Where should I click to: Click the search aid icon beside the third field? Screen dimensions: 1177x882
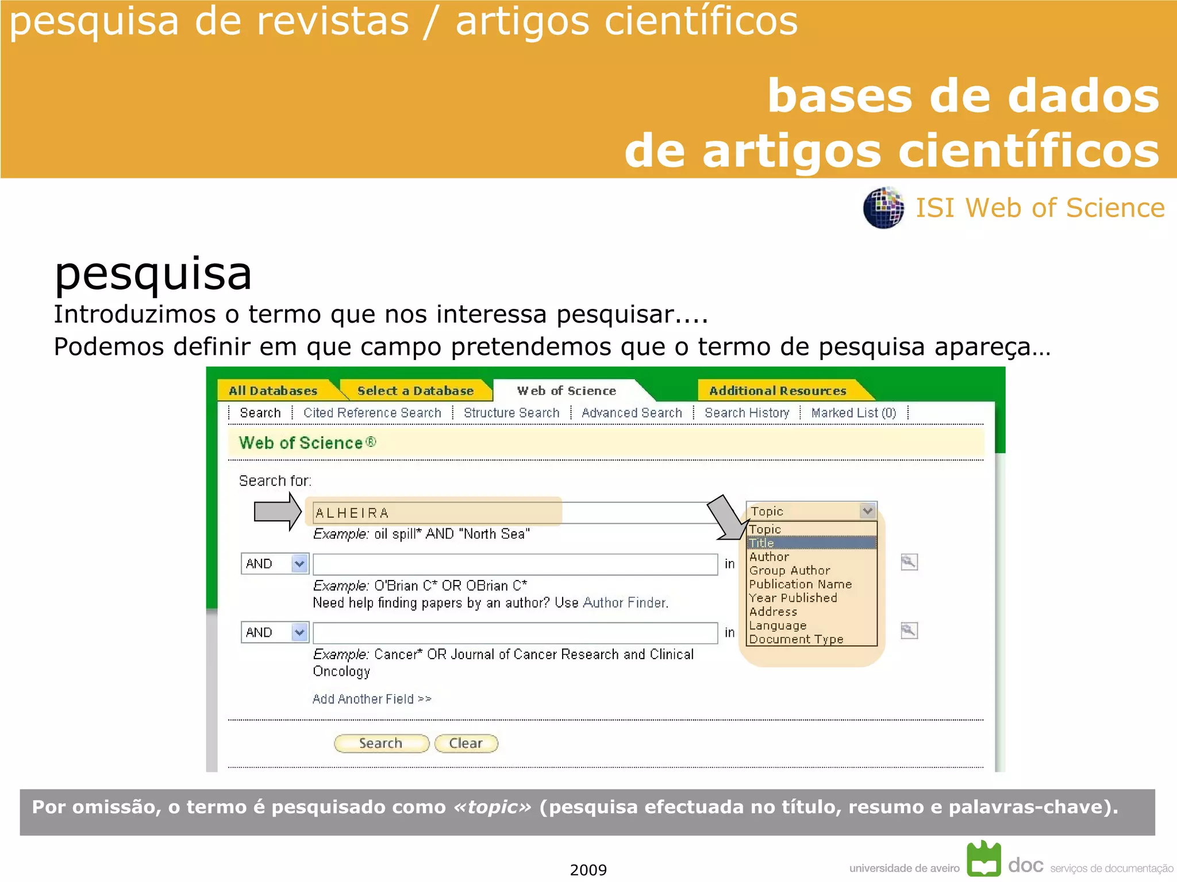coord(909,630)
